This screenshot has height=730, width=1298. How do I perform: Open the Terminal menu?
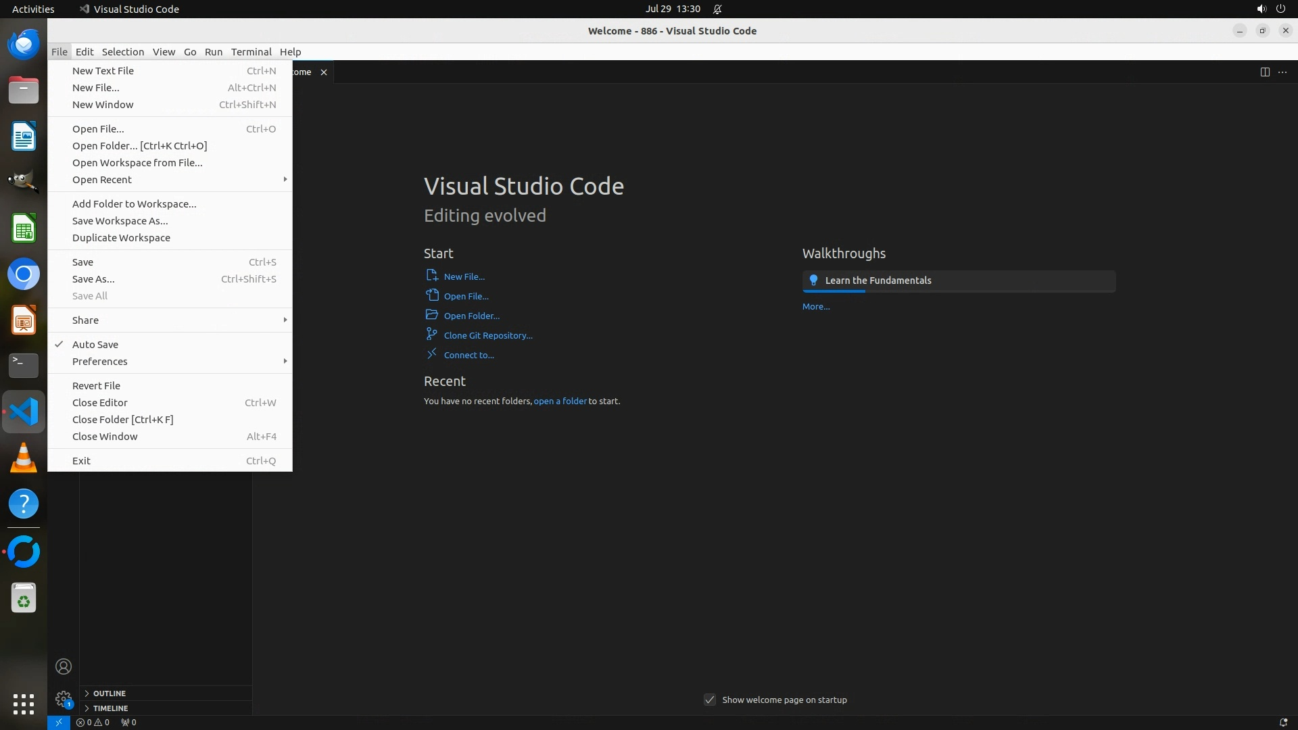tap(251, 52)
